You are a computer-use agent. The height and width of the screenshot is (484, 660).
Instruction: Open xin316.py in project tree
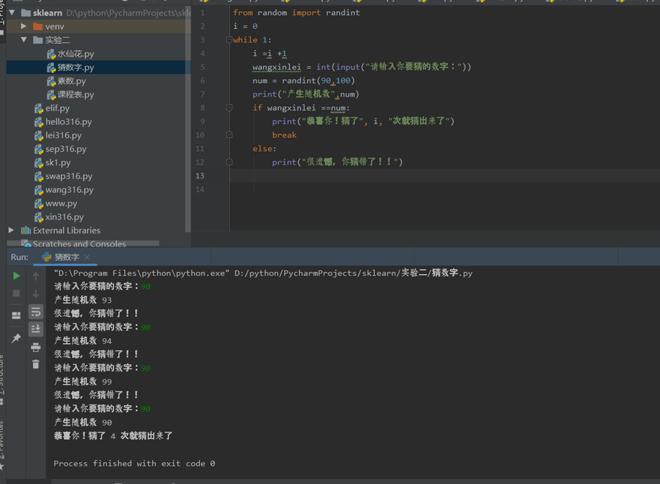(x=60, y=216)
